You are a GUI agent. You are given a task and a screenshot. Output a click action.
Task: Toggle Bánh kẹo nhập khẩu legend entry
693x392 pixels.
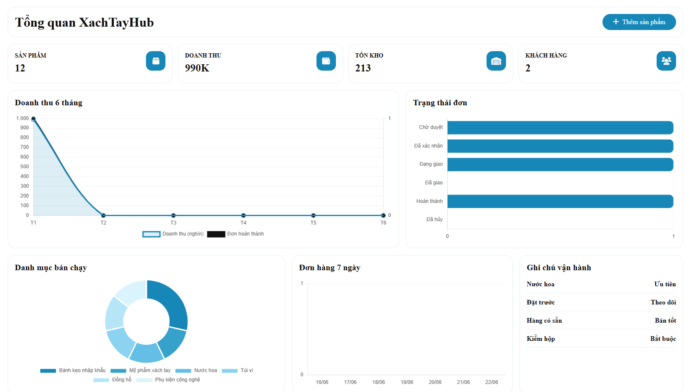pyautogui.click(x=73, y=370)
